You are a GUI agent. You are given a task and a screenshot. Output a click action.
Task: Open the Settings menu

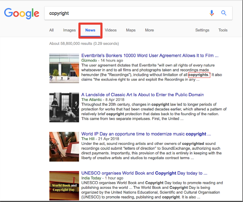[202, 30]
